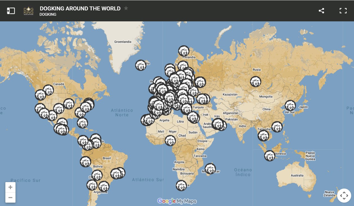Select the dog marker in South Africa
354x206 pixels.
pyautogui.click(x=181, y=185)
